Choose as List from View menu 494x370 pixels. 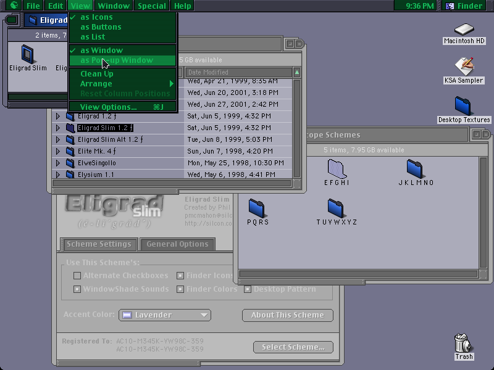(x=122, y=37)
